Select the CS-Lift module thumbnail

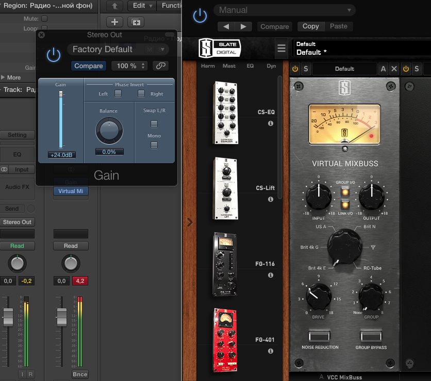[226, 188]
